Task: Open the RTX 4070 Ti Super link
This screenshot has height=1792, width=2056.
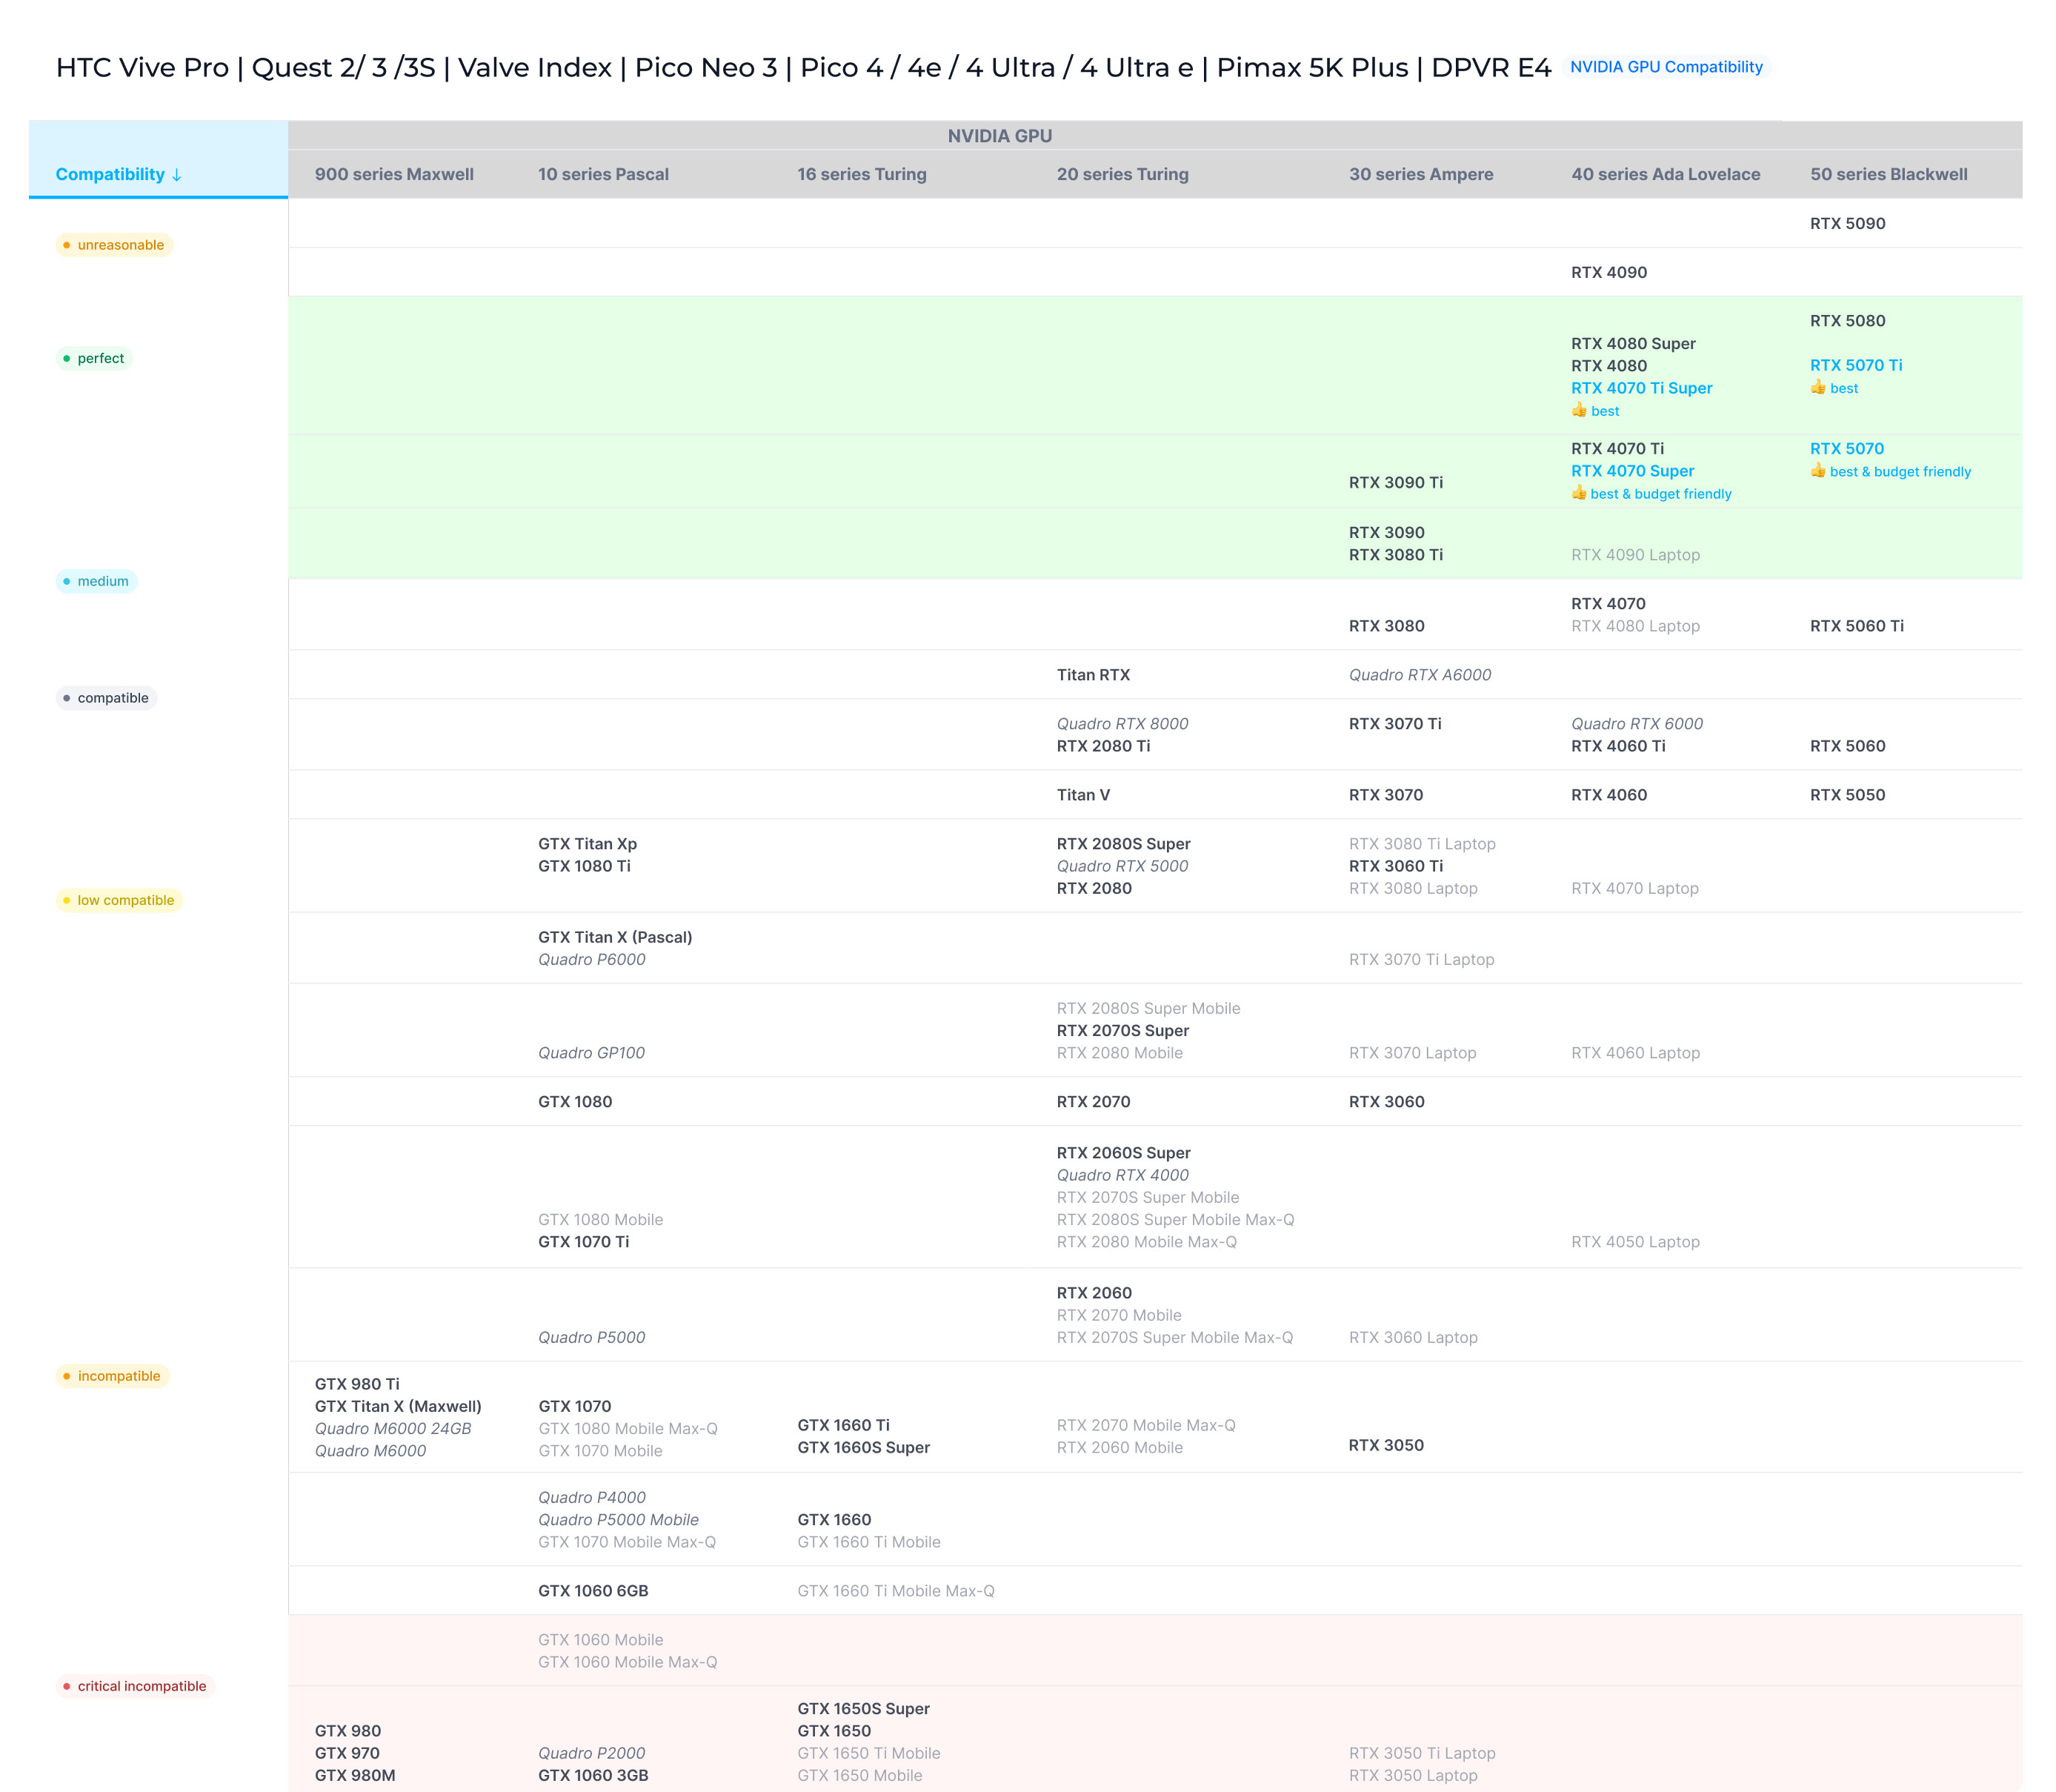Action: (x=1641, y=388)
